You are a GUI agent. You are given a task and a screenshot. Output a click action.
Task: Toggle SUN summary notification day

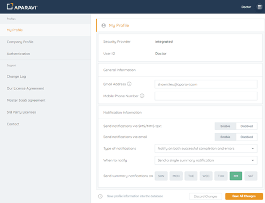coord(161,176)
